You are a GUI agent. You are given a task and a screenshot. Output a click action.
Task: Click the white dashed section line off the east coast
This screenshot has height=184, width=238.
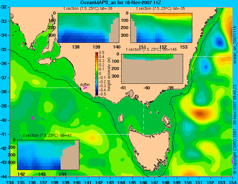(x=209, y=56)
